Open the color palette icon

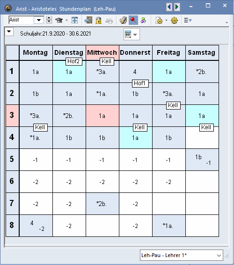tap(123, 20)
